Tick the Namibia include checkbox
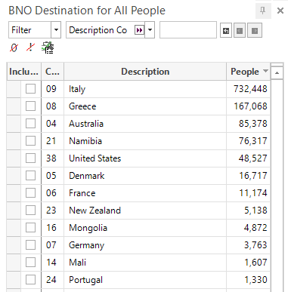The image size is (288, 292). pyautogui.click(x=30, y=141)
